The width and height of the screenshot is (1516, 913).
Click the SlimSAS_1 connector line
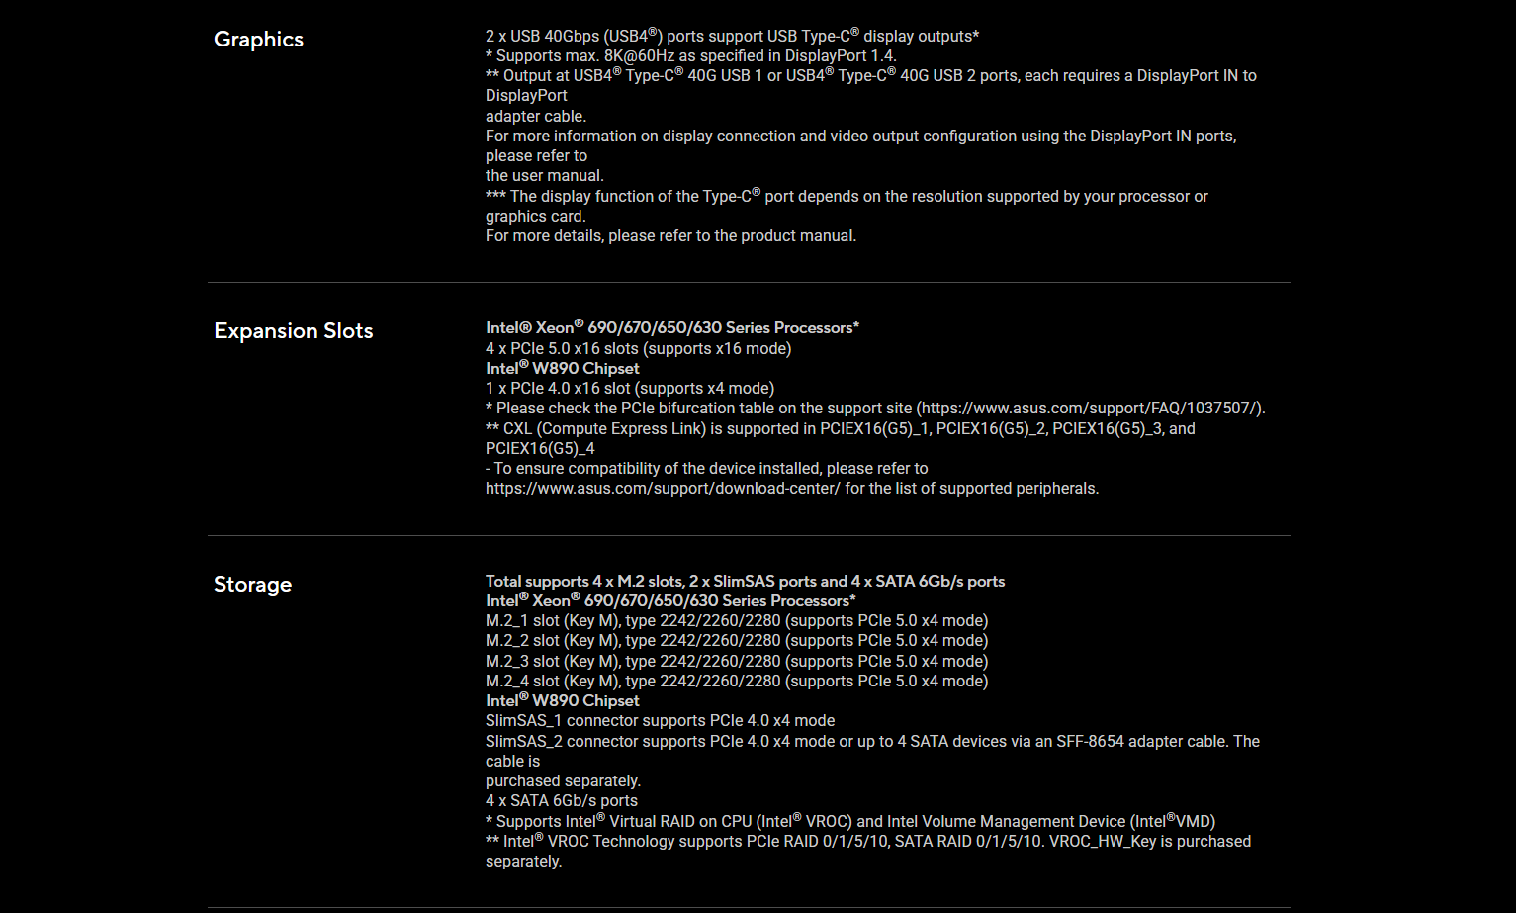click(x=660, y=721)
